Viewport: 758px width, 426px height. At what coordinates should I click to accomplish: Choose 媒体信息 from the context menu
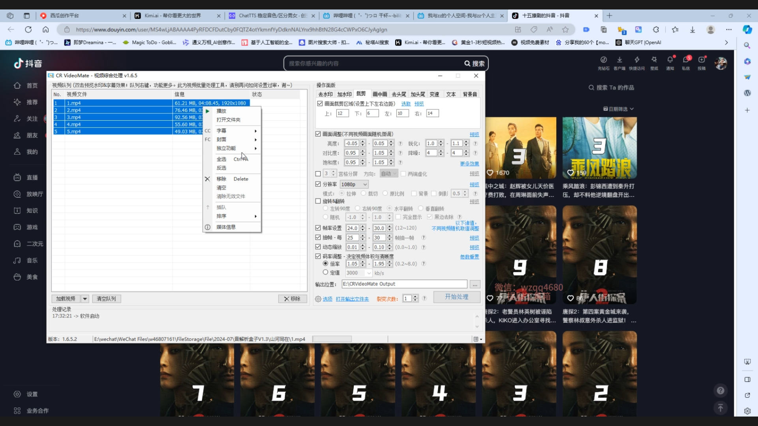click(226, 227)
